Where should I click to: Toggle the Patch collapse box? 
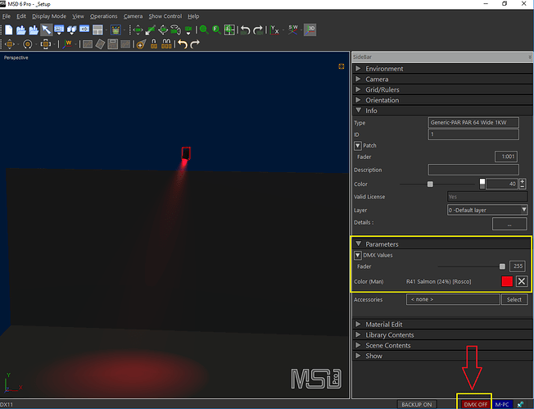(x=358, y=146)
